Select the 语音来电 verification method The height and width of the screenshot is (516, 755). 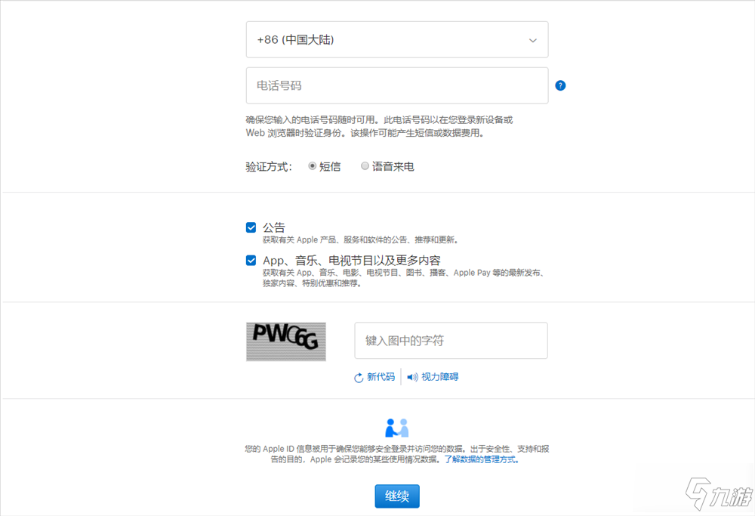365,165
